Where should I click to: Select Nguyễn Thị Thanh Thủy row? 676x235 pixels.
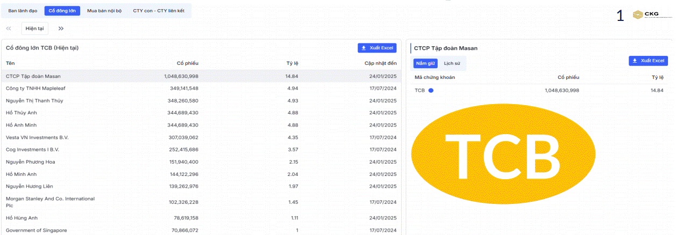(201, 100)
